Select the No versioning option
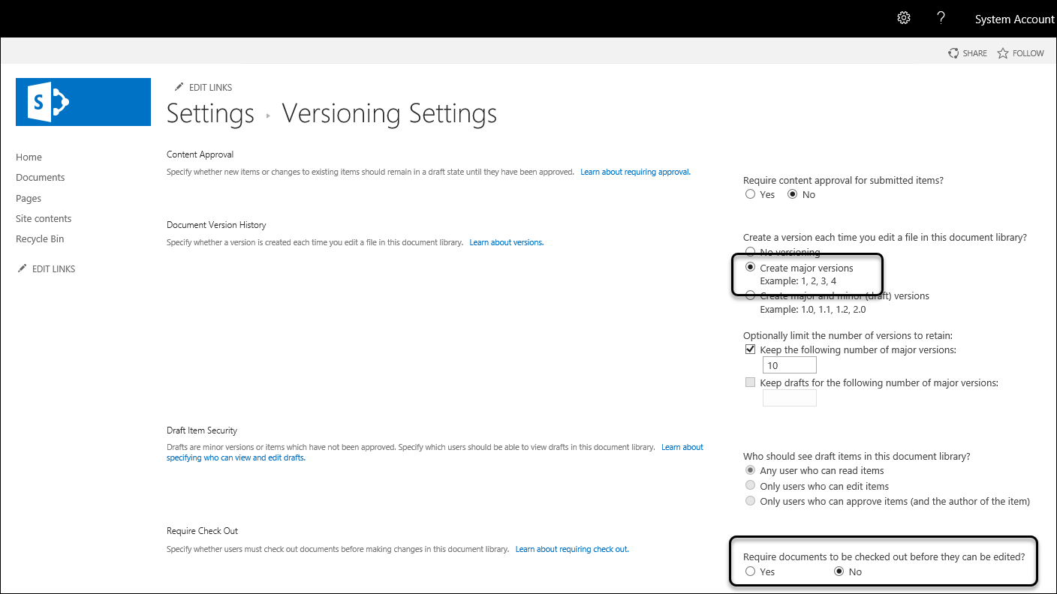1057x594 pixels. [x=750, y=252]
